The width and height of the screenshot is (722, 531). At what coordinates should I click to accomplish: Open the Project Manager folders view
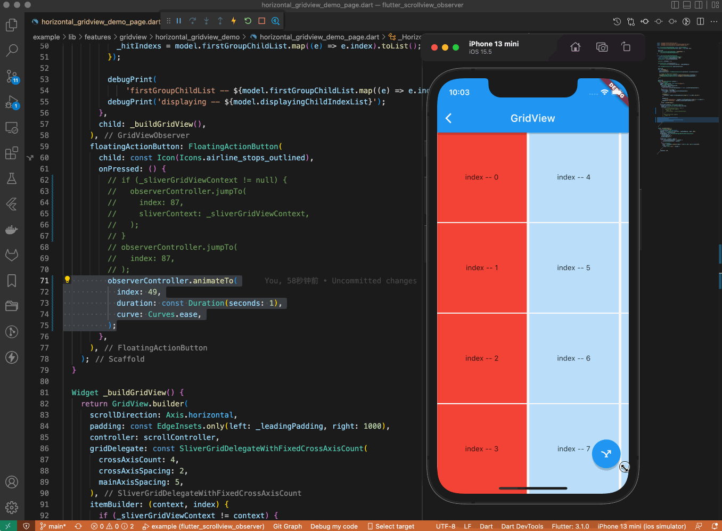coord(12,306)
